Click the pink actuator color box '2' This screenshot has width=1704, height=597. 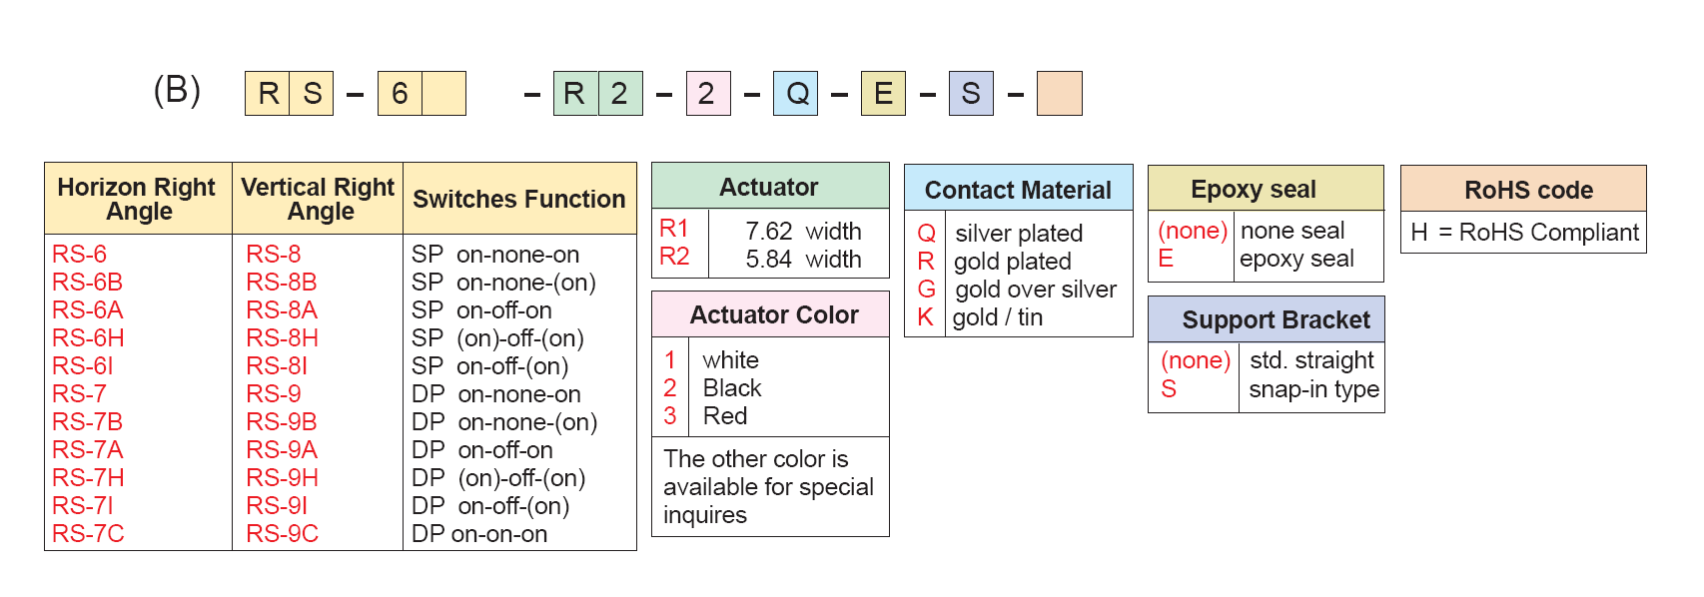coord(707,93)
